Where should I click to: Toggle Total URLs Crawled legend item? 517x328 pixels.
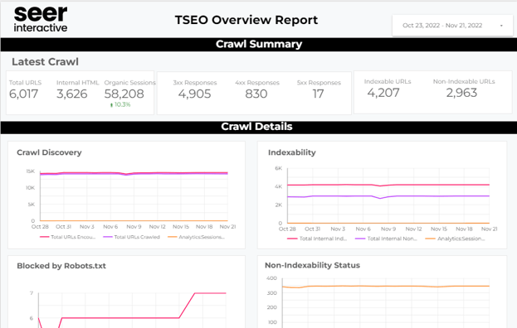[132, 237]
